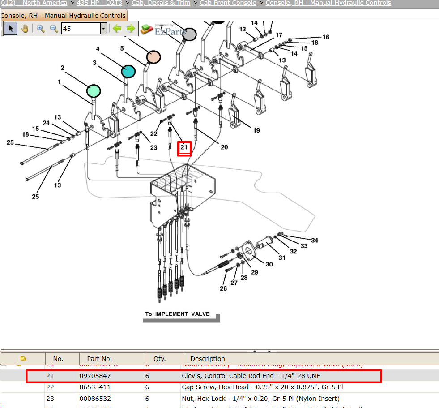
Task: Select the Cap Screw, Hex Head description
Action: coord(262,387)
